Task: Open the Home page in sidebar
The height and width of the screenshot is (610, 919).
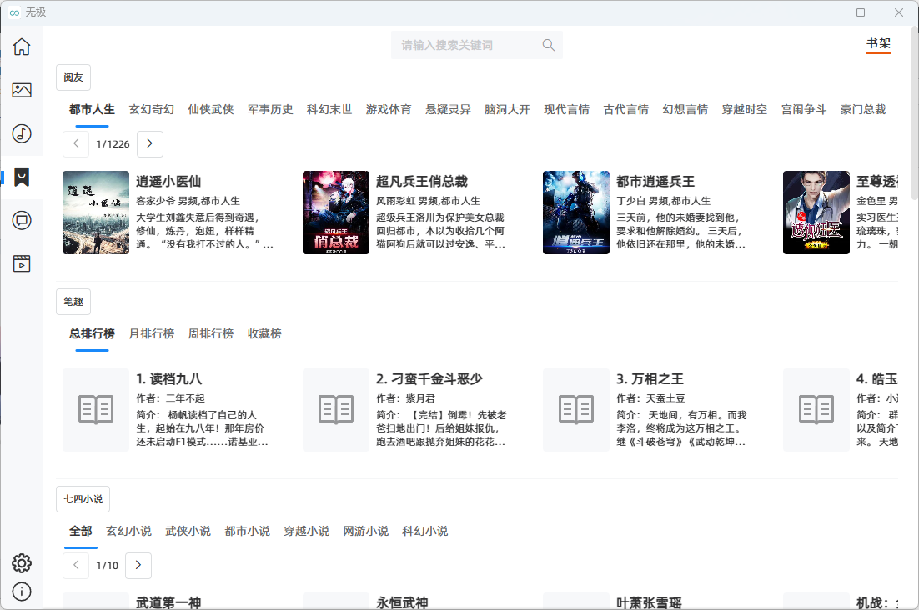Action: coord(22,47)
